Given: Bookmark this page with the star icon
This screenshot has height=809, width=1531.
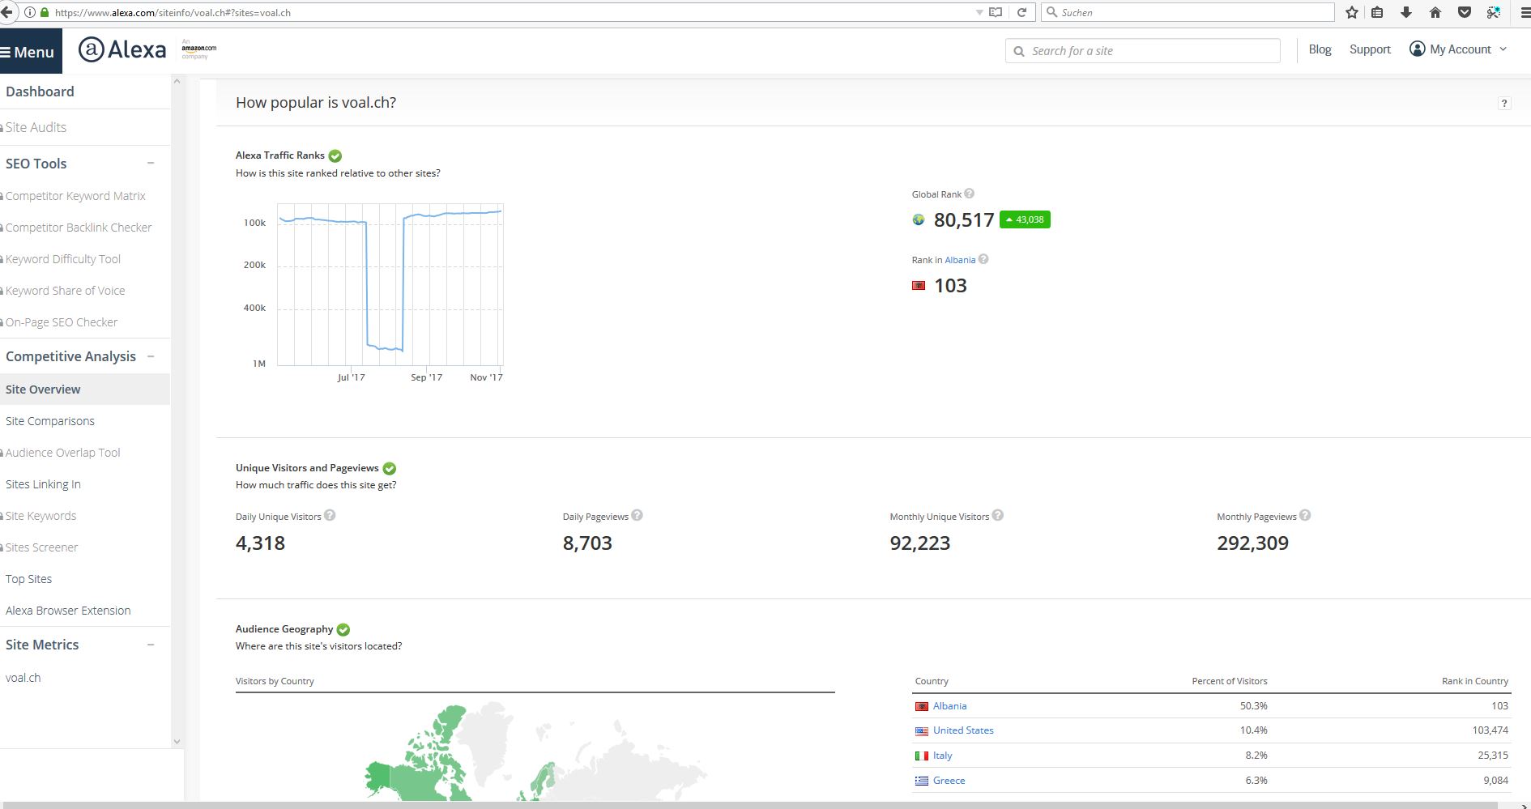Looking at the screenshot, I should click(1351, 12).
